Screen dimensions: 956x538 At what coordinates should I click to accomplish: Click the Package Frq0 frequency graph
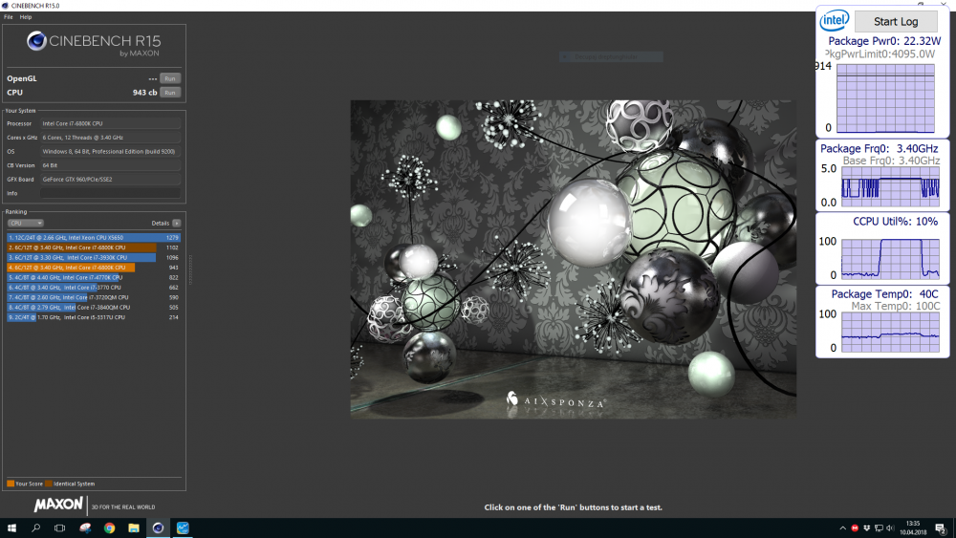[x=890, y=187]
